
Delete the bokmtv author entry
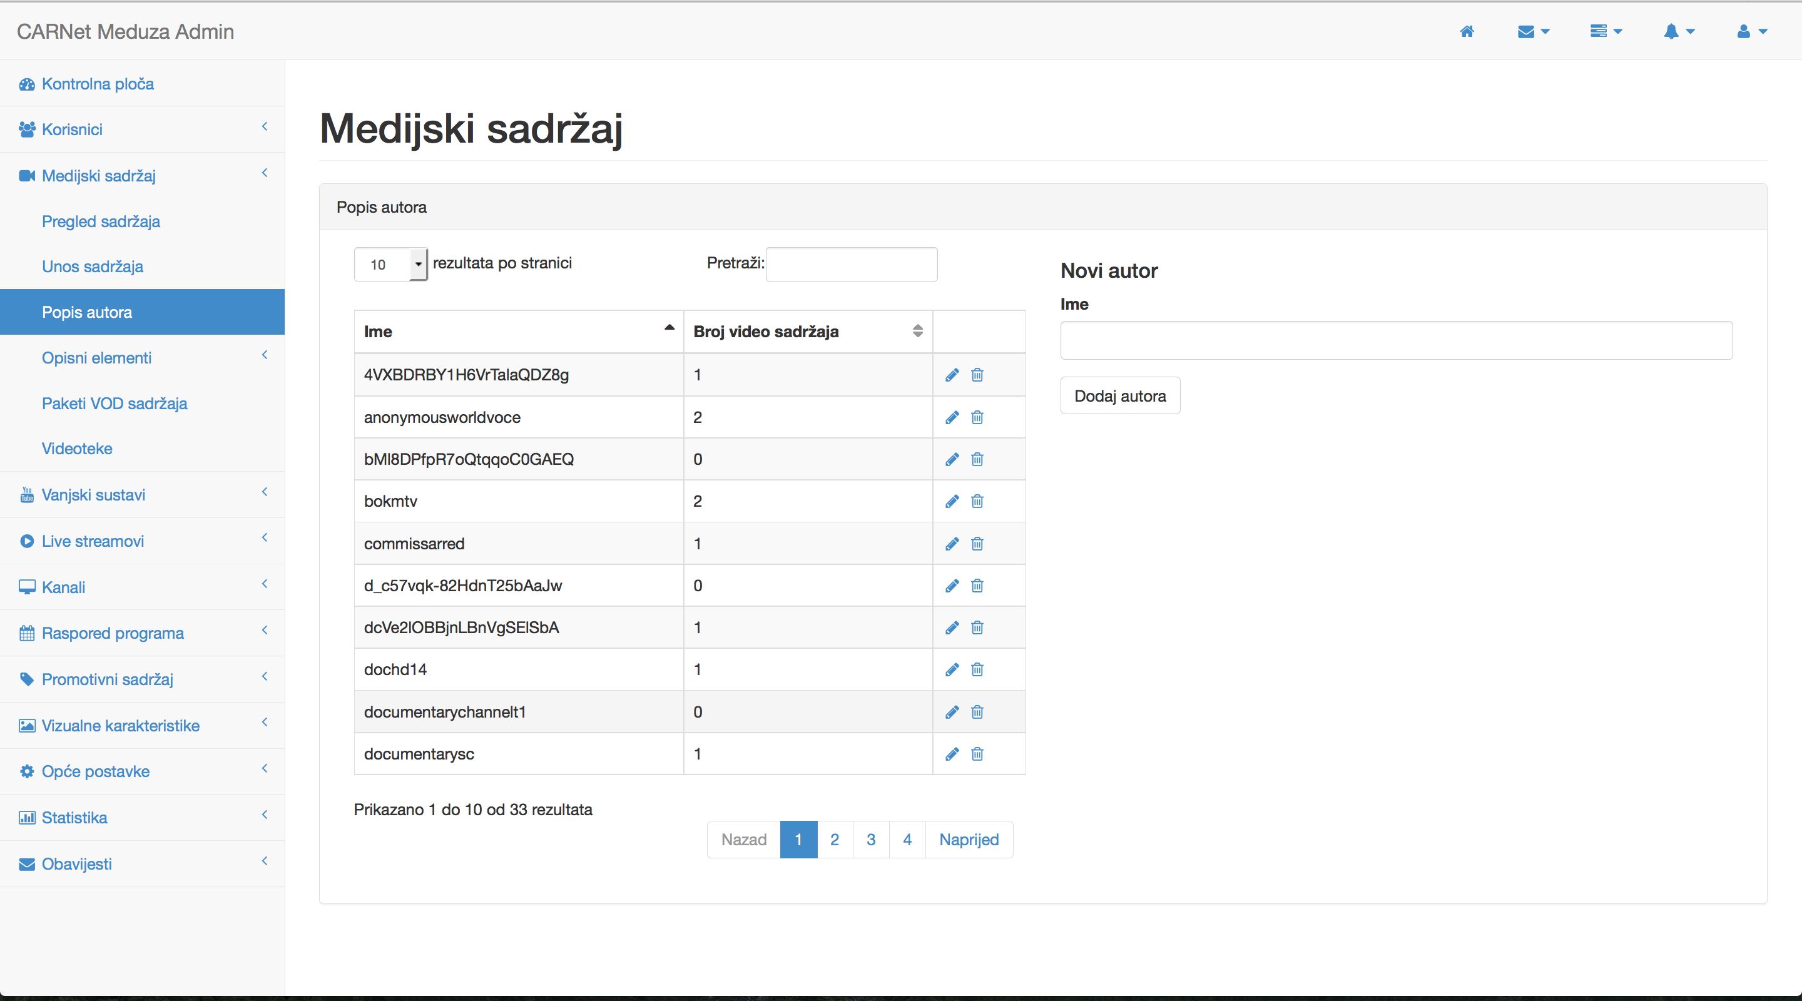click(977, 502)
